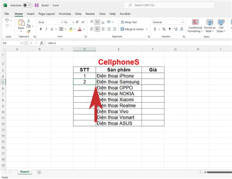Click the Insert Function fx icon
Image resolution: width=232 pixels, height=179 pixels.
tap(42, 43)
